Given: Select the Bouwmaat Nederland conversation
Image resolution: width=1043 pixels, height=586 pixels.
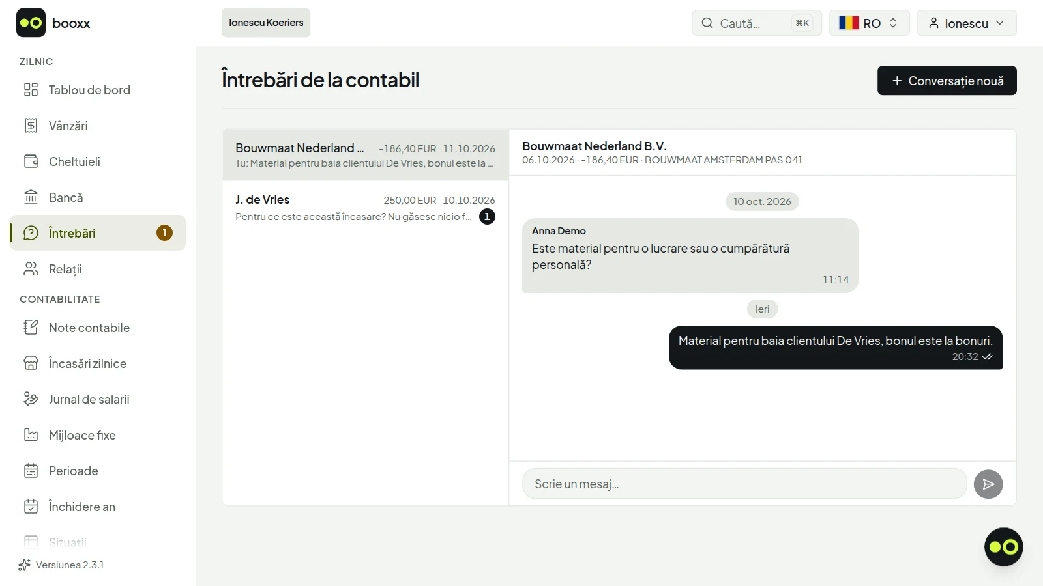Looking at the screenshot, I should [365, 155].
